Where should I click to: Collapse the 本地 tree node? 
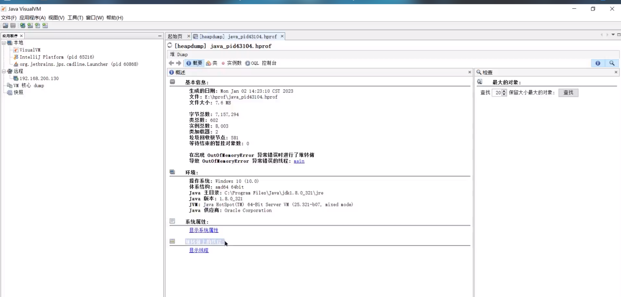coord(4,43)
